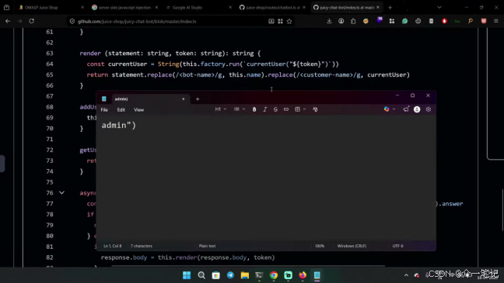Click the reader view icon in address bar
Image resolution: width=504 pixels, height=283 pixels.
[271, 21]
